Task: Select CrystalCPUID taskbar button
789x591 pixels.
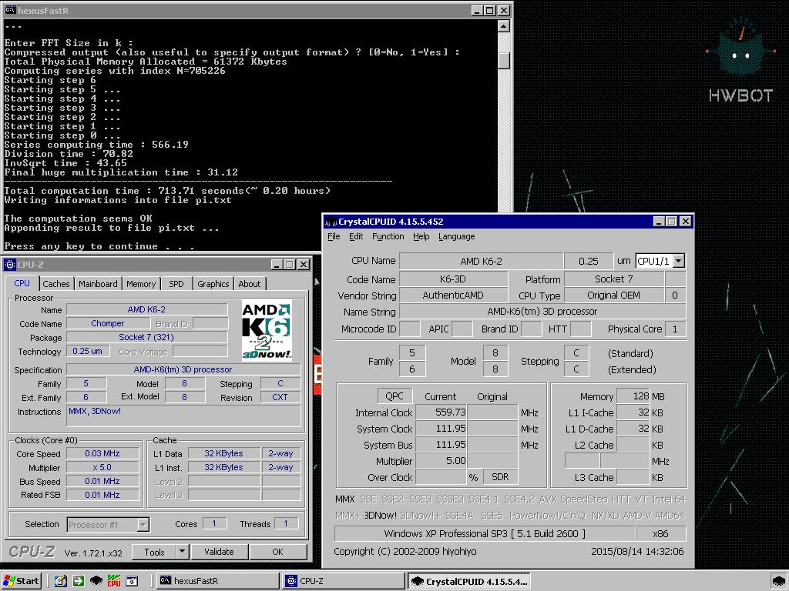Action: 469,582
